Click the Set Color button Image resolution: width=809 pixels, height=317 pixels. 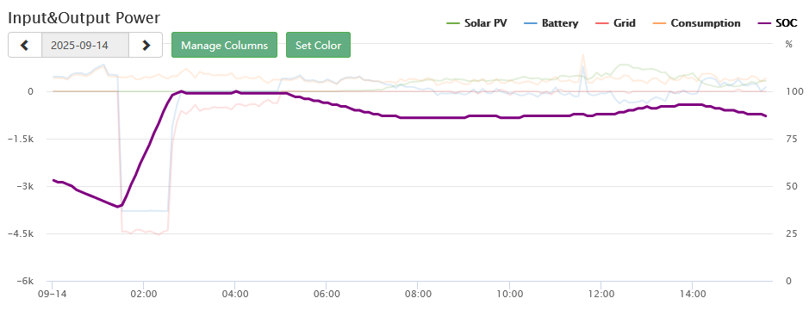(318, 46)
